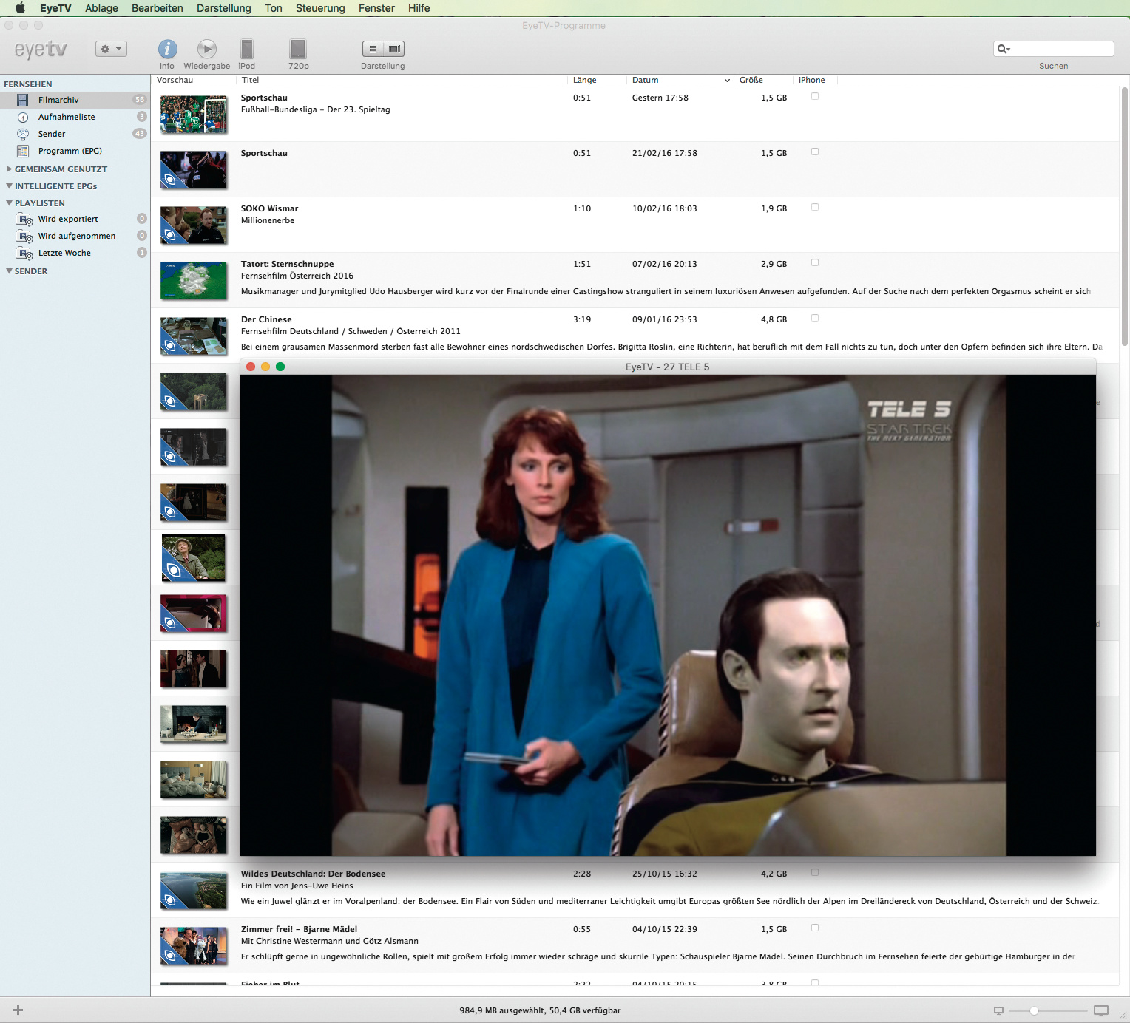Adjust the thumbnail size slider
This screenshot has height=1023, width=1130.
point(1034,1010)
